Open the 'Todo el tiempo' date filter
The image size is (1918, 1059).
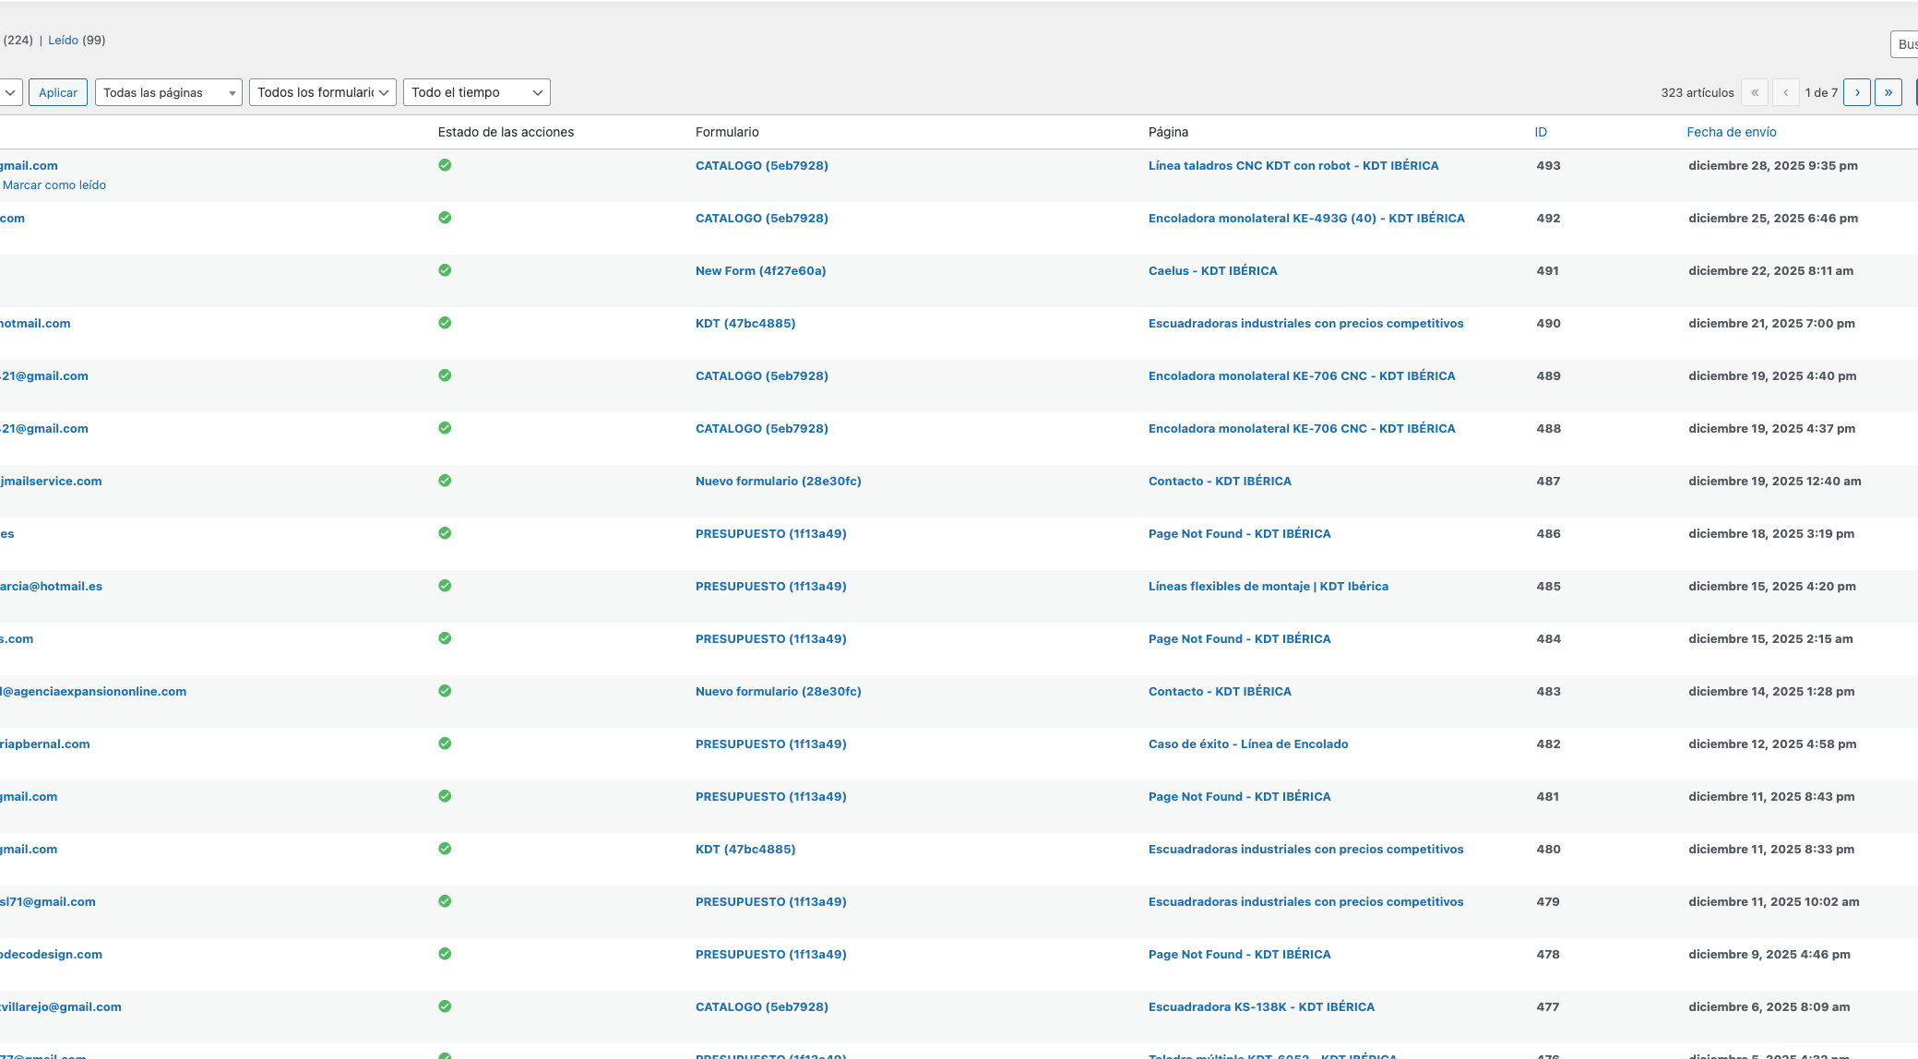pyautogui.click(x=476, y=92)
